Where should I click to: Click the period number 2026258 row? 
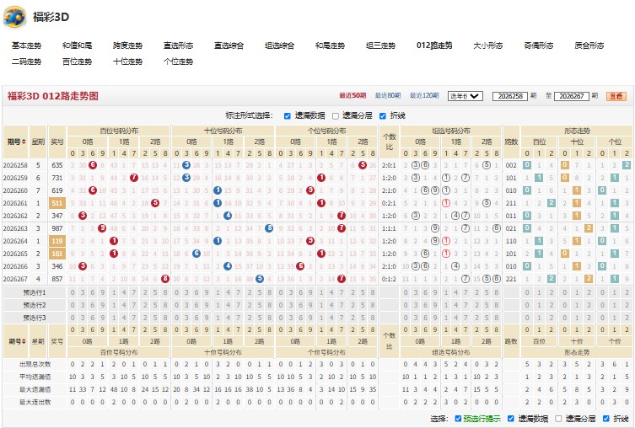pos(15,165)
